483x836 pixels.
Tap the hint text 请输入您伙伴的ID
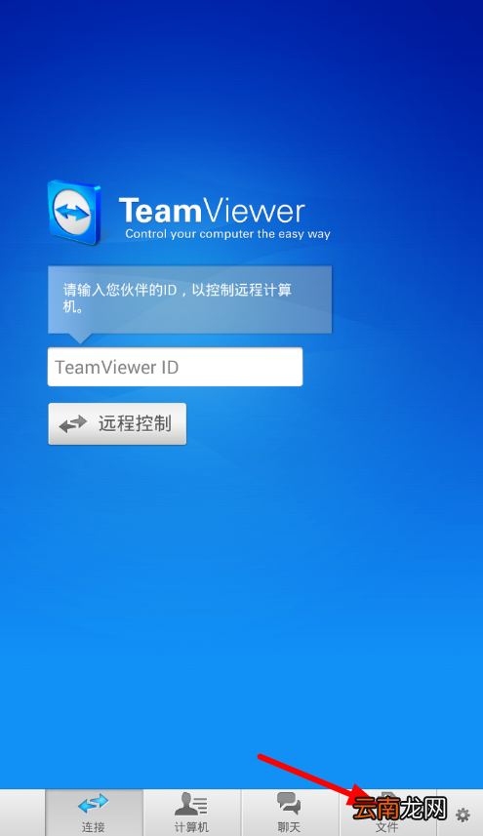pyautogui.click(x=177, y=299)
